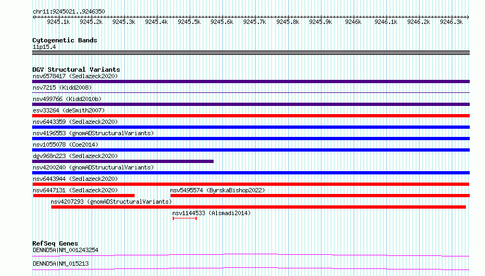Open DENND5A|NM_001243254 gene label
Screen dimensions: 485x276
tap(65, 250)
